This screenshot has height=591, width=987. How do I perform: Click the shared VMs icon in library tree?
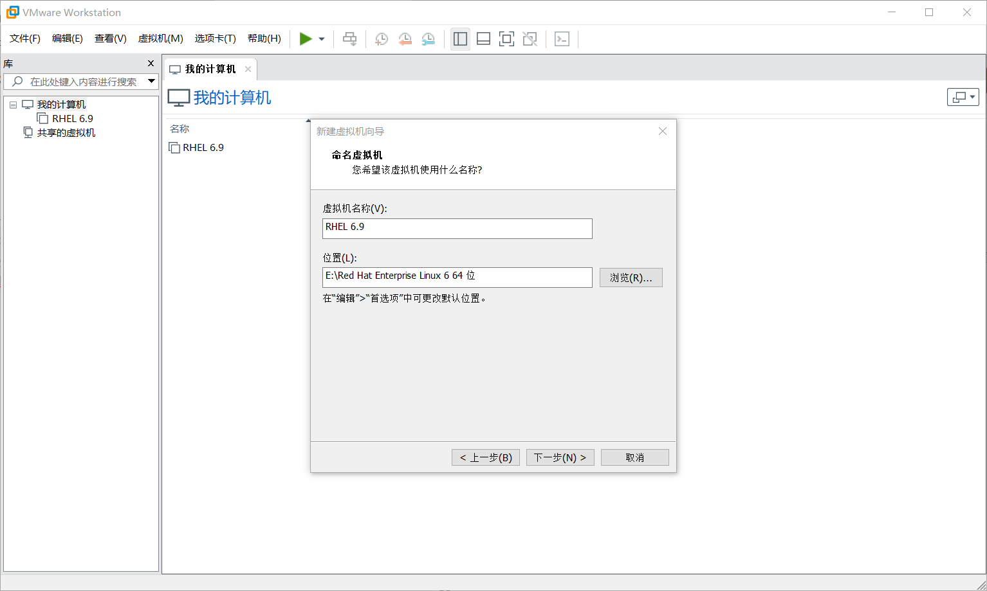(28, 132)
